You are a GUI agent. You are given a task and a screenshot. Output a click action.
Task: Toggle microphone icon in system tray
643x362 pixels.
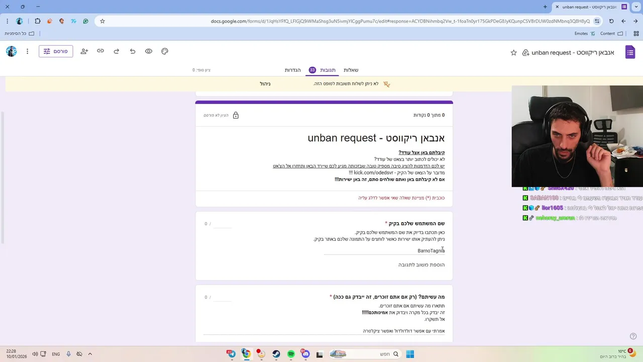68,354
